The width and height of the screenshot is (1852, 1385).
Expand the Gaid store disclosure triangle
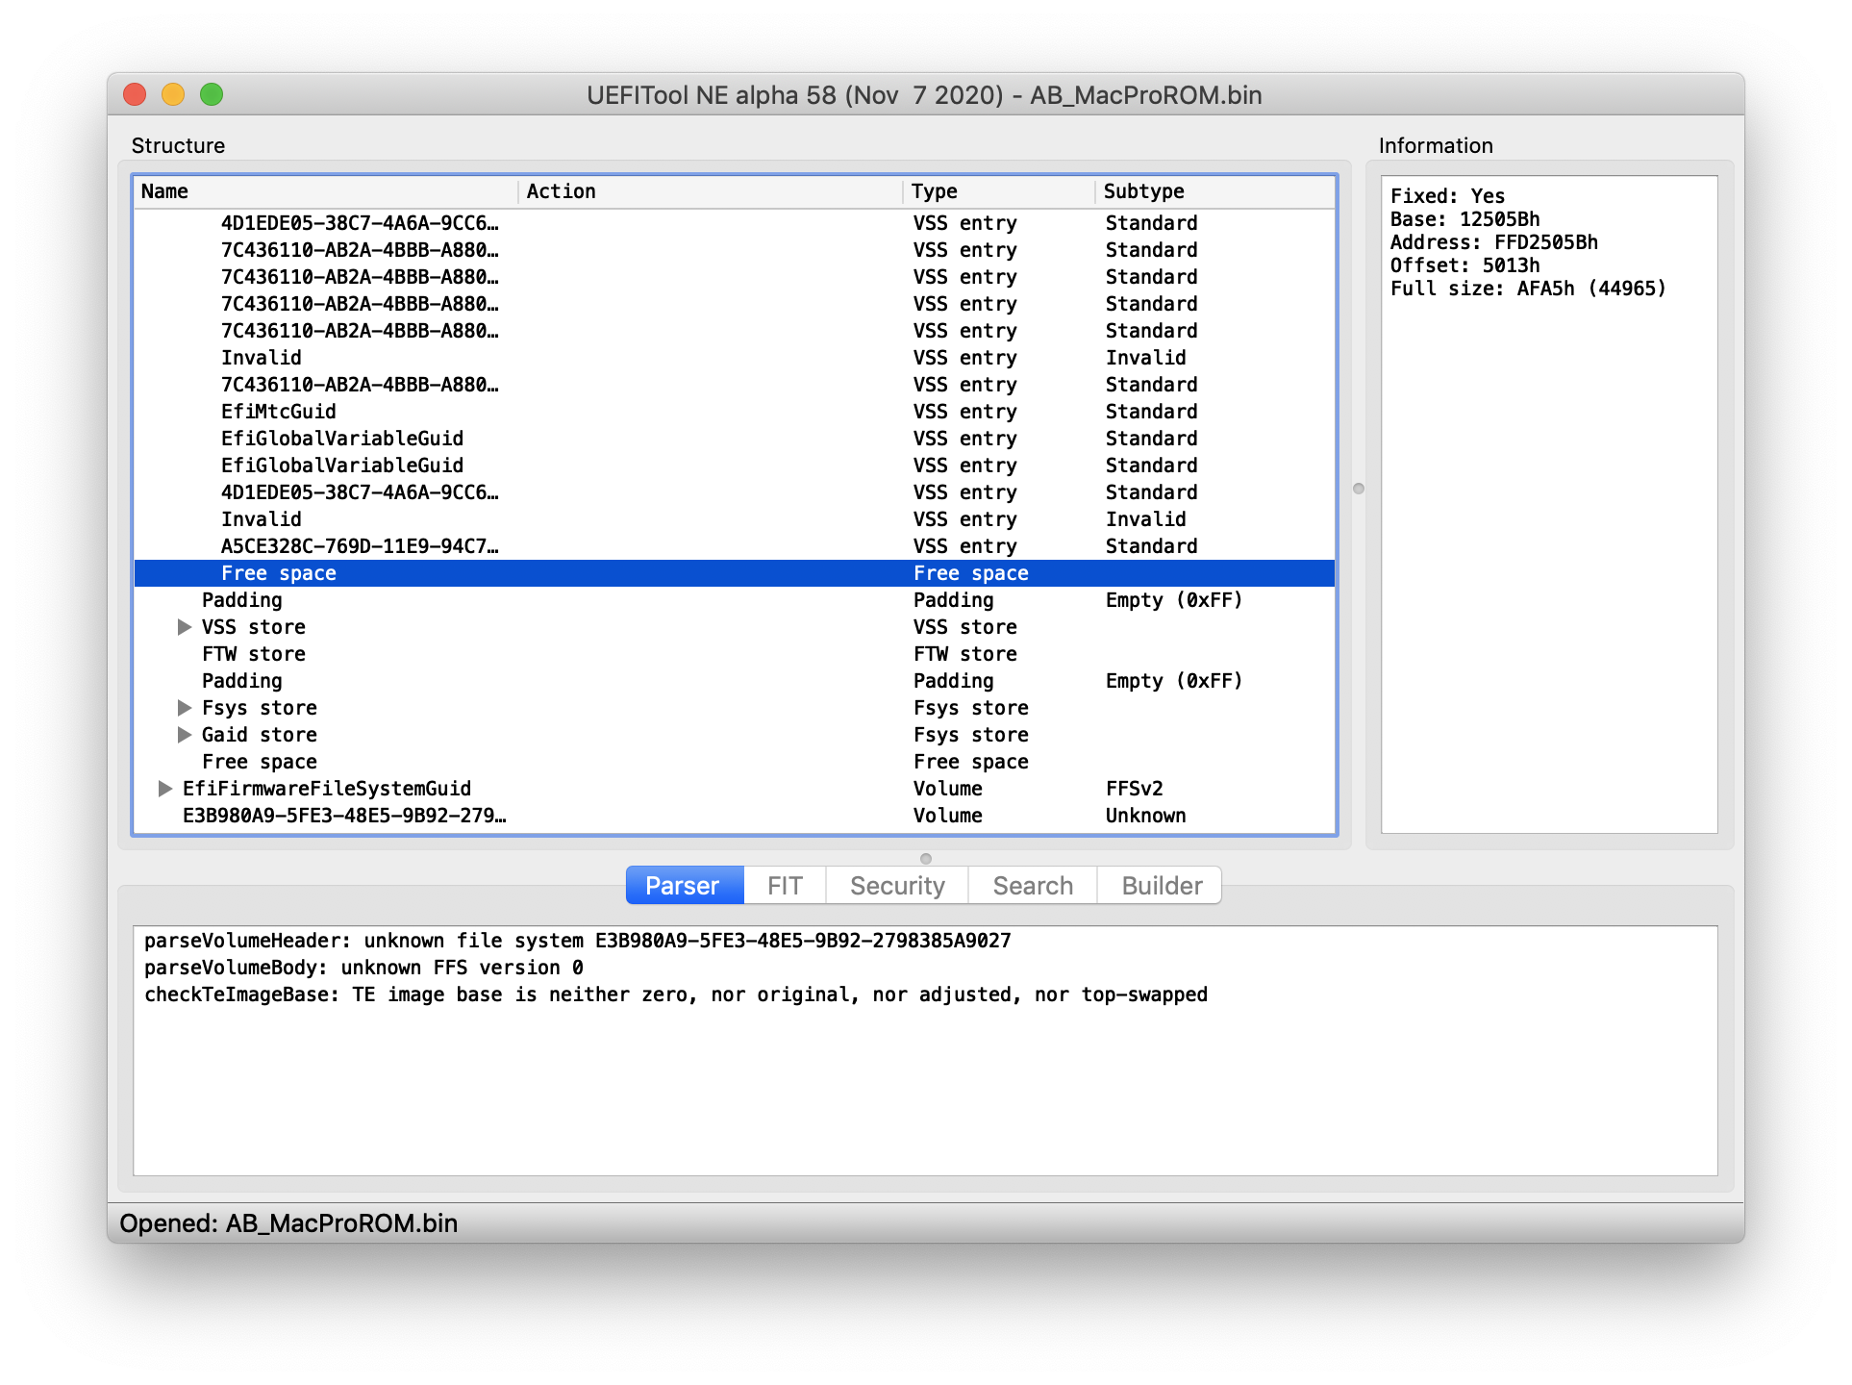pyautogui.click(x=185, y=735)
